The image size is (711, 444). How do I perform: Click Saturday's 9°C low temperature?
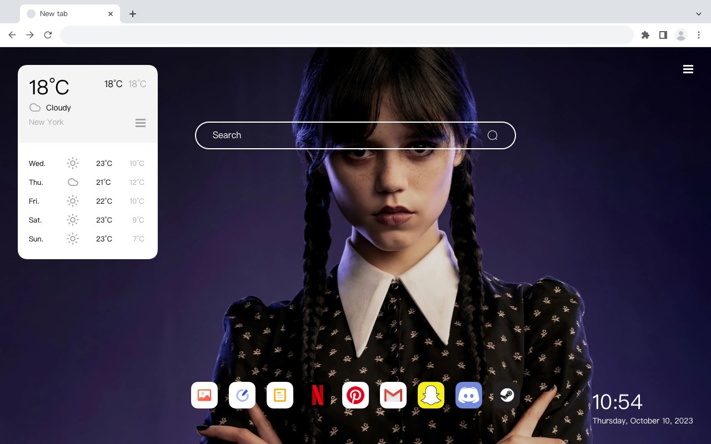[138, 220]
